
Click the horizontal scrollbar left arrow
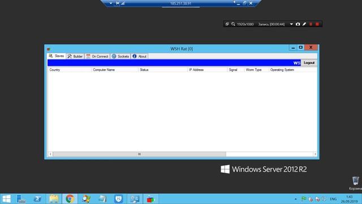tap(50, 154)
